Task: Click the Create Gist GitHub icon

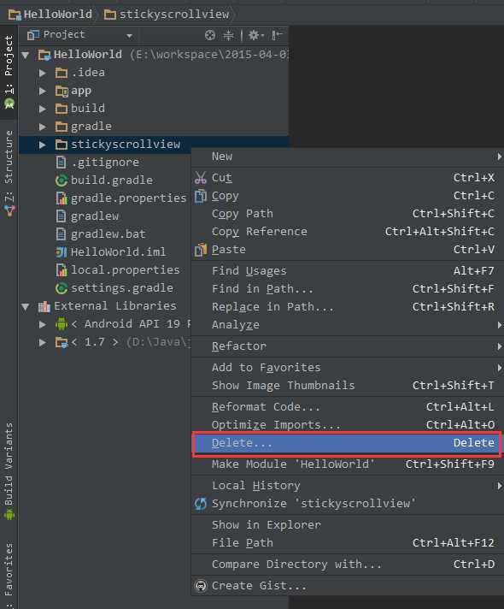Action: (x=201, y=586)
